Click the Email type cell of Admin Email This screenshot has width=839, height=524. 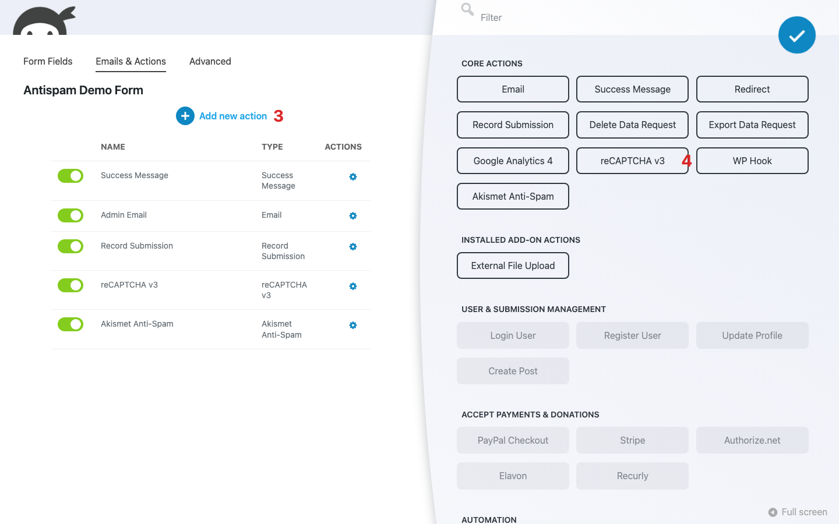(272, 215)
